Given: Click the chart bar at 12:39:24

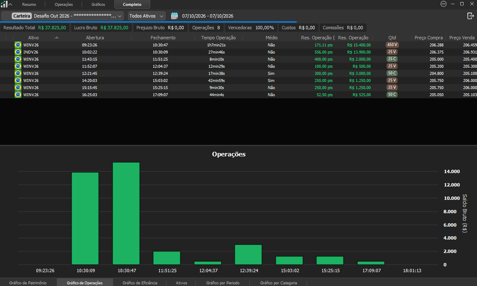Looking at the screenshot, I should coord(248,255).
